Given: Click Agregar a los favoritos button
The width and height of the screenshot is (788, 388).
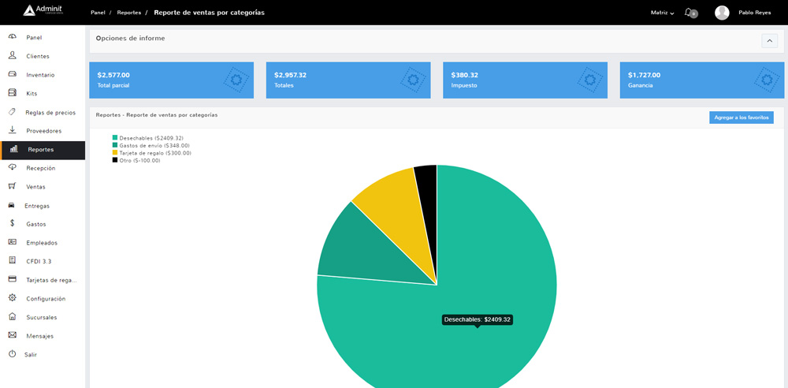Looking at the screenshot, I should [741, 118].
